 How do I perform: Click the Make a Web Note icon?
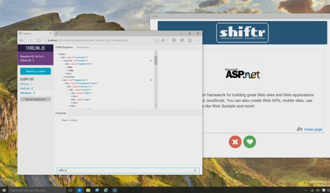coord(182,40)
